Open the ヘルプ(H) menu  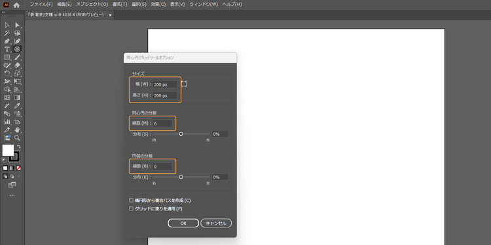232,5
